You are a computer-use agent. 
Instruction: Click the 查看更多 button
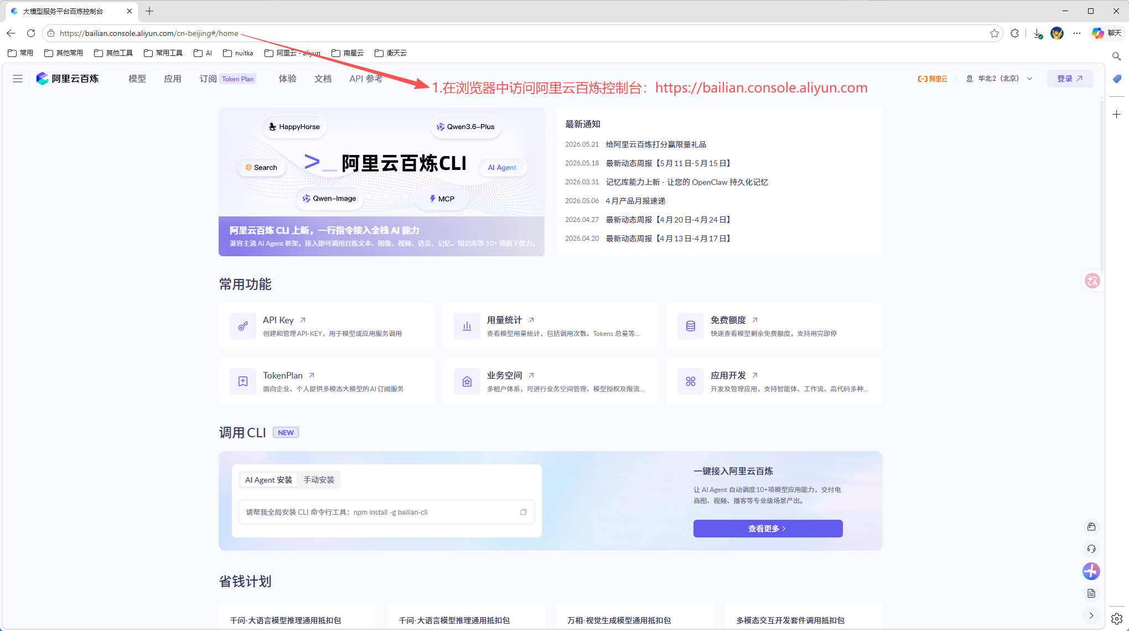pos(768,529)
